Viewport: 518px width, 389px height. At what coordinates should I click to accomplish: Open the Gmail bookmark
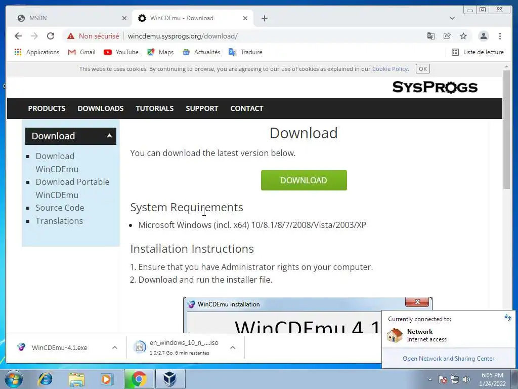(x=81, y=52)
